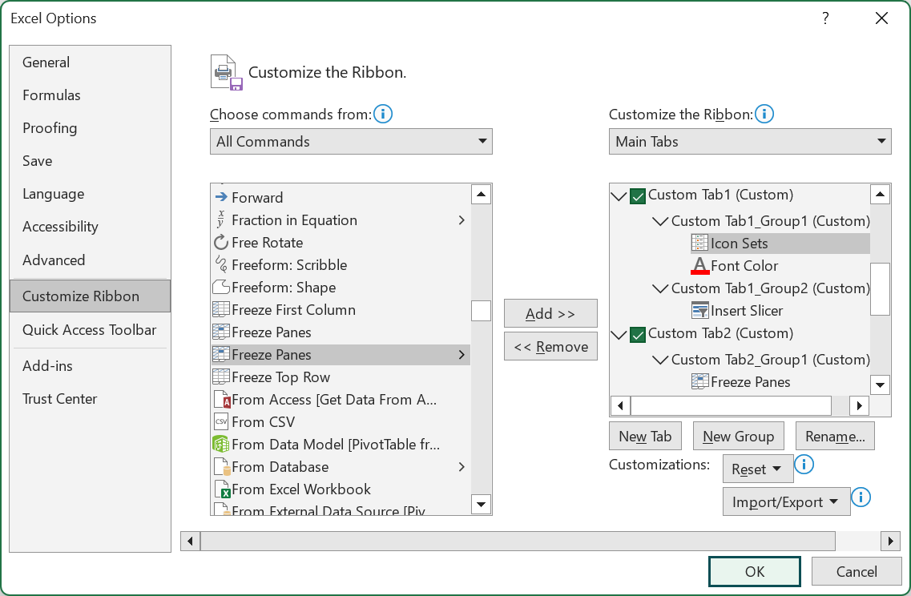Click the Freeze First Column icon
The height and width of the screenshot is (596, 911).
tap(221, 310)
